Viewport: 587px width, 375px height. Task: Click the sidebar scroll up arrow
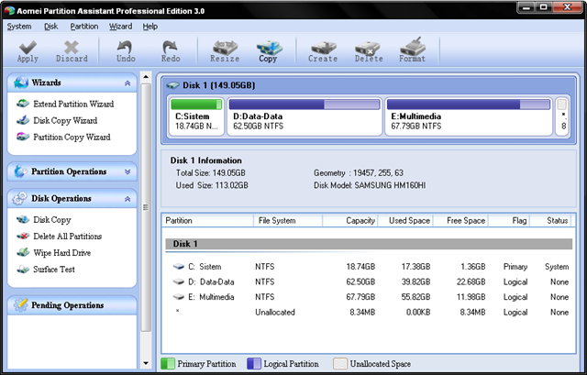(146, 77)
